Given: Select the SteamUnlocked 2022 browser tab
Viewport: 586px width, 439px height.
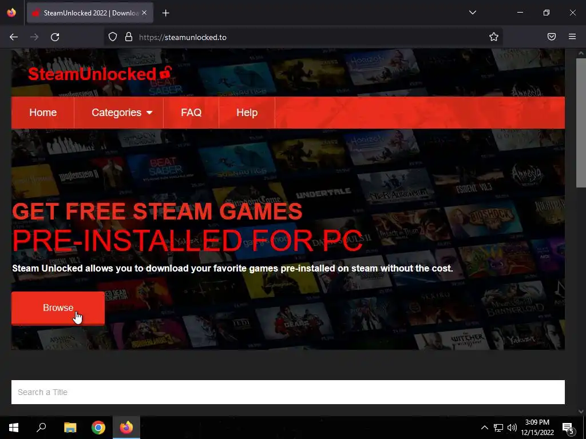Looking at the screenshot, I should (x=90, y=13).
